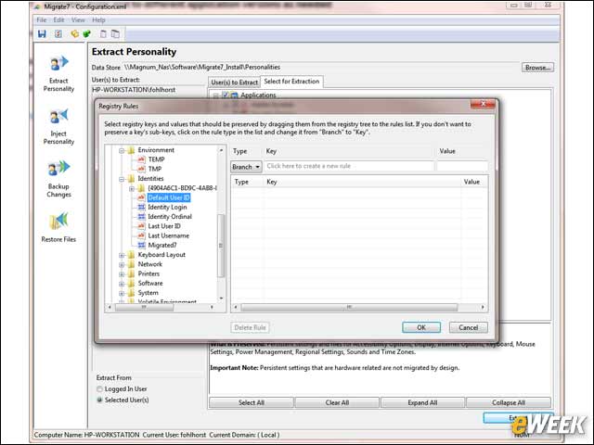The height and width of the screenshot is (445, 594).
Task: Expand the {4904A6C1-BD9C subkey
Action: click(x=132, y=188)
